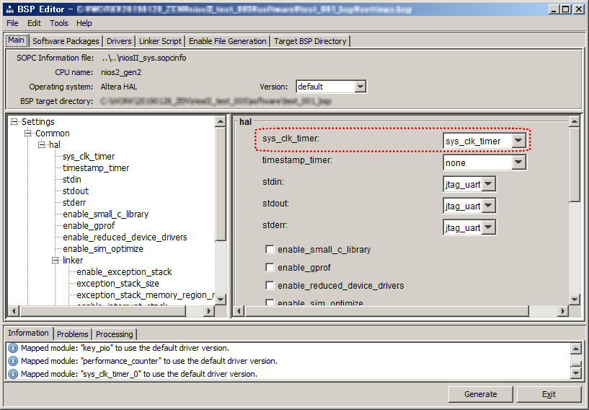Click the performance_counter info message icon
Screen dimensions: 589x410
13,361
